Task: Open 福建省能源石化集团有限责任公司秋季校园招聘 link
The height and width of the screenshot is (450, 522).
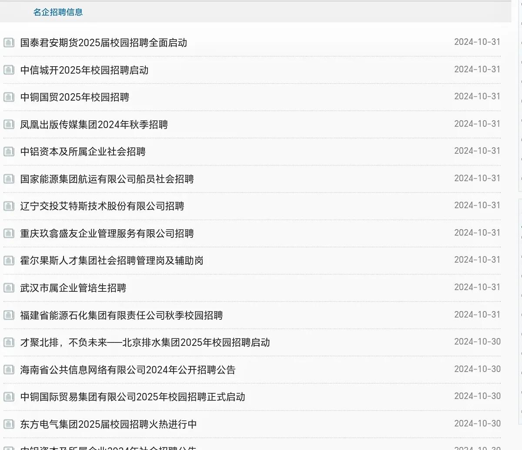Action: point(121,315)
